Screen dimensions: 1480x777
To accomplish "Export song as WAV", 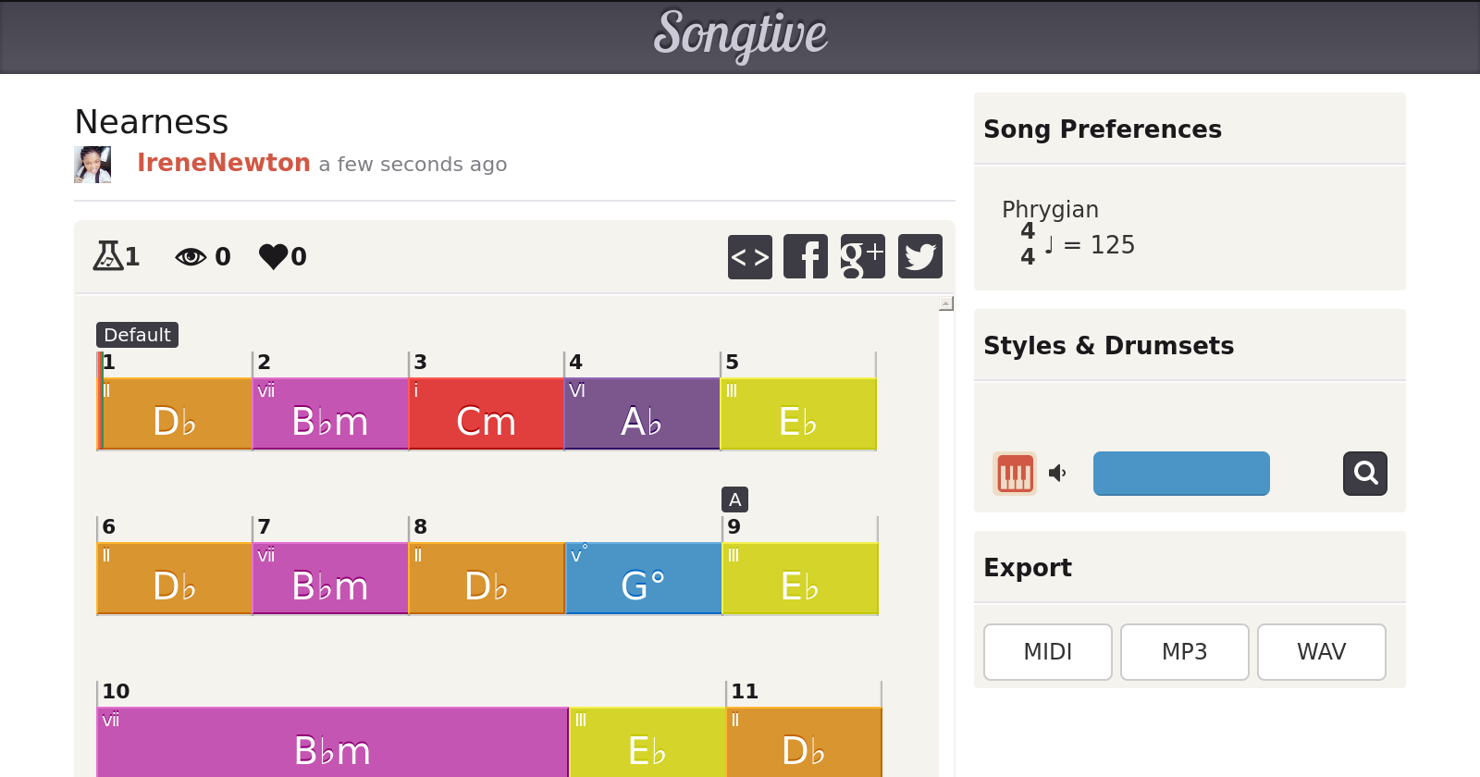I will [x=1321, y=652].
